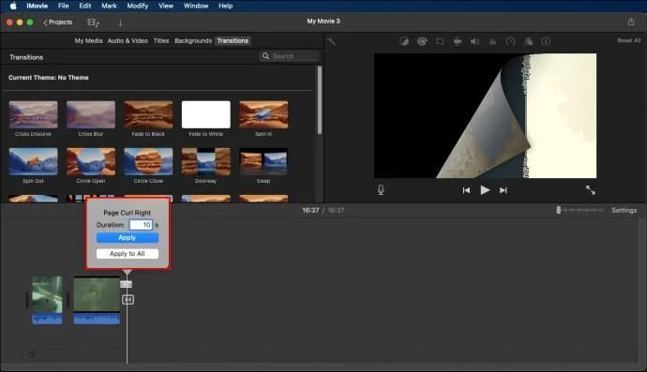The height and width of the screenshot is (372, 647).
Task: Skip to previous clip in viewer
Action: coord(466,190)
